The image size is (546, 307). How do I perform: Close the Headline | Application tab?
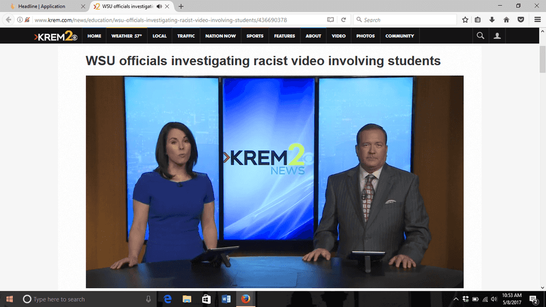coord(83,6)
